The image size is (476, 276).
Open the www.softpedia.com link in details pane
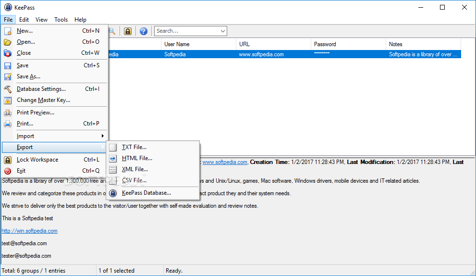pyautogui.click(x=225, y=163)
